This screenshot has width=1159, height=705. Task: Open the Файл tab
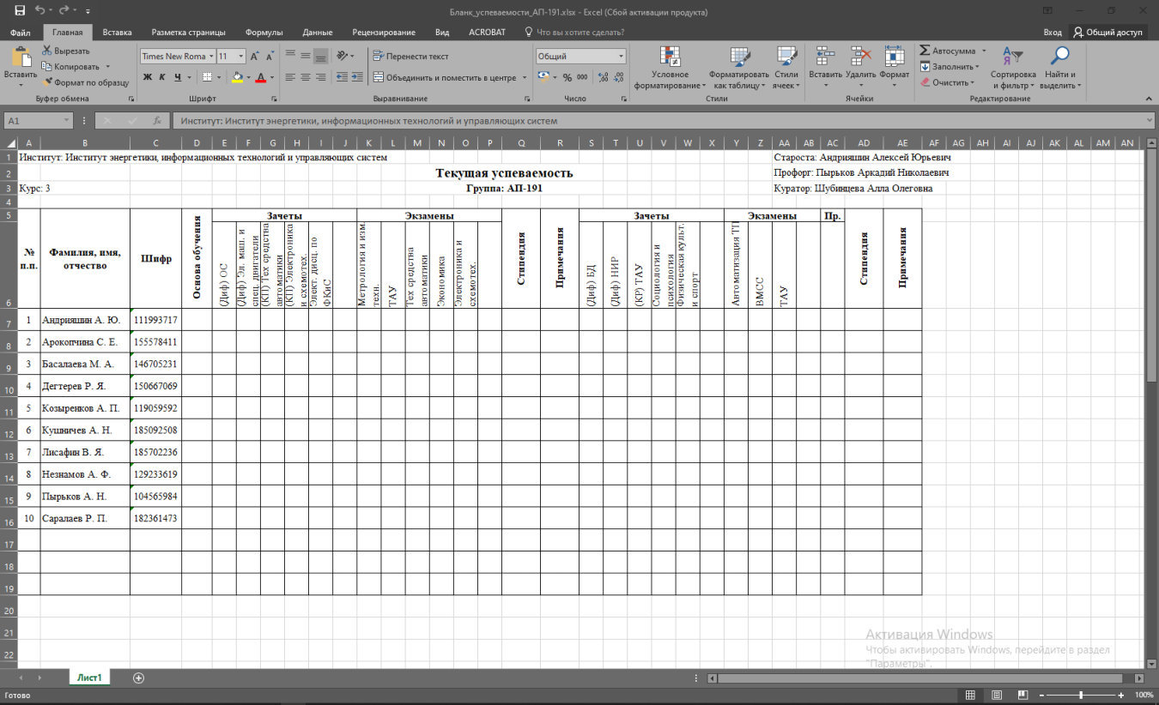21,33
